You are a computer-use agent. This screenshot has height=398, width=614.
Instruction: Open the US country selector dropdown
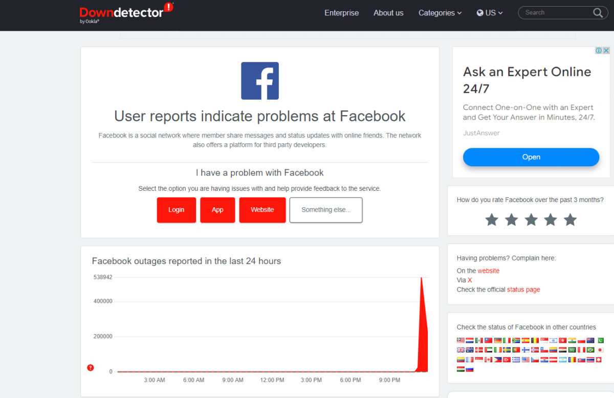(x=490, y=13)
